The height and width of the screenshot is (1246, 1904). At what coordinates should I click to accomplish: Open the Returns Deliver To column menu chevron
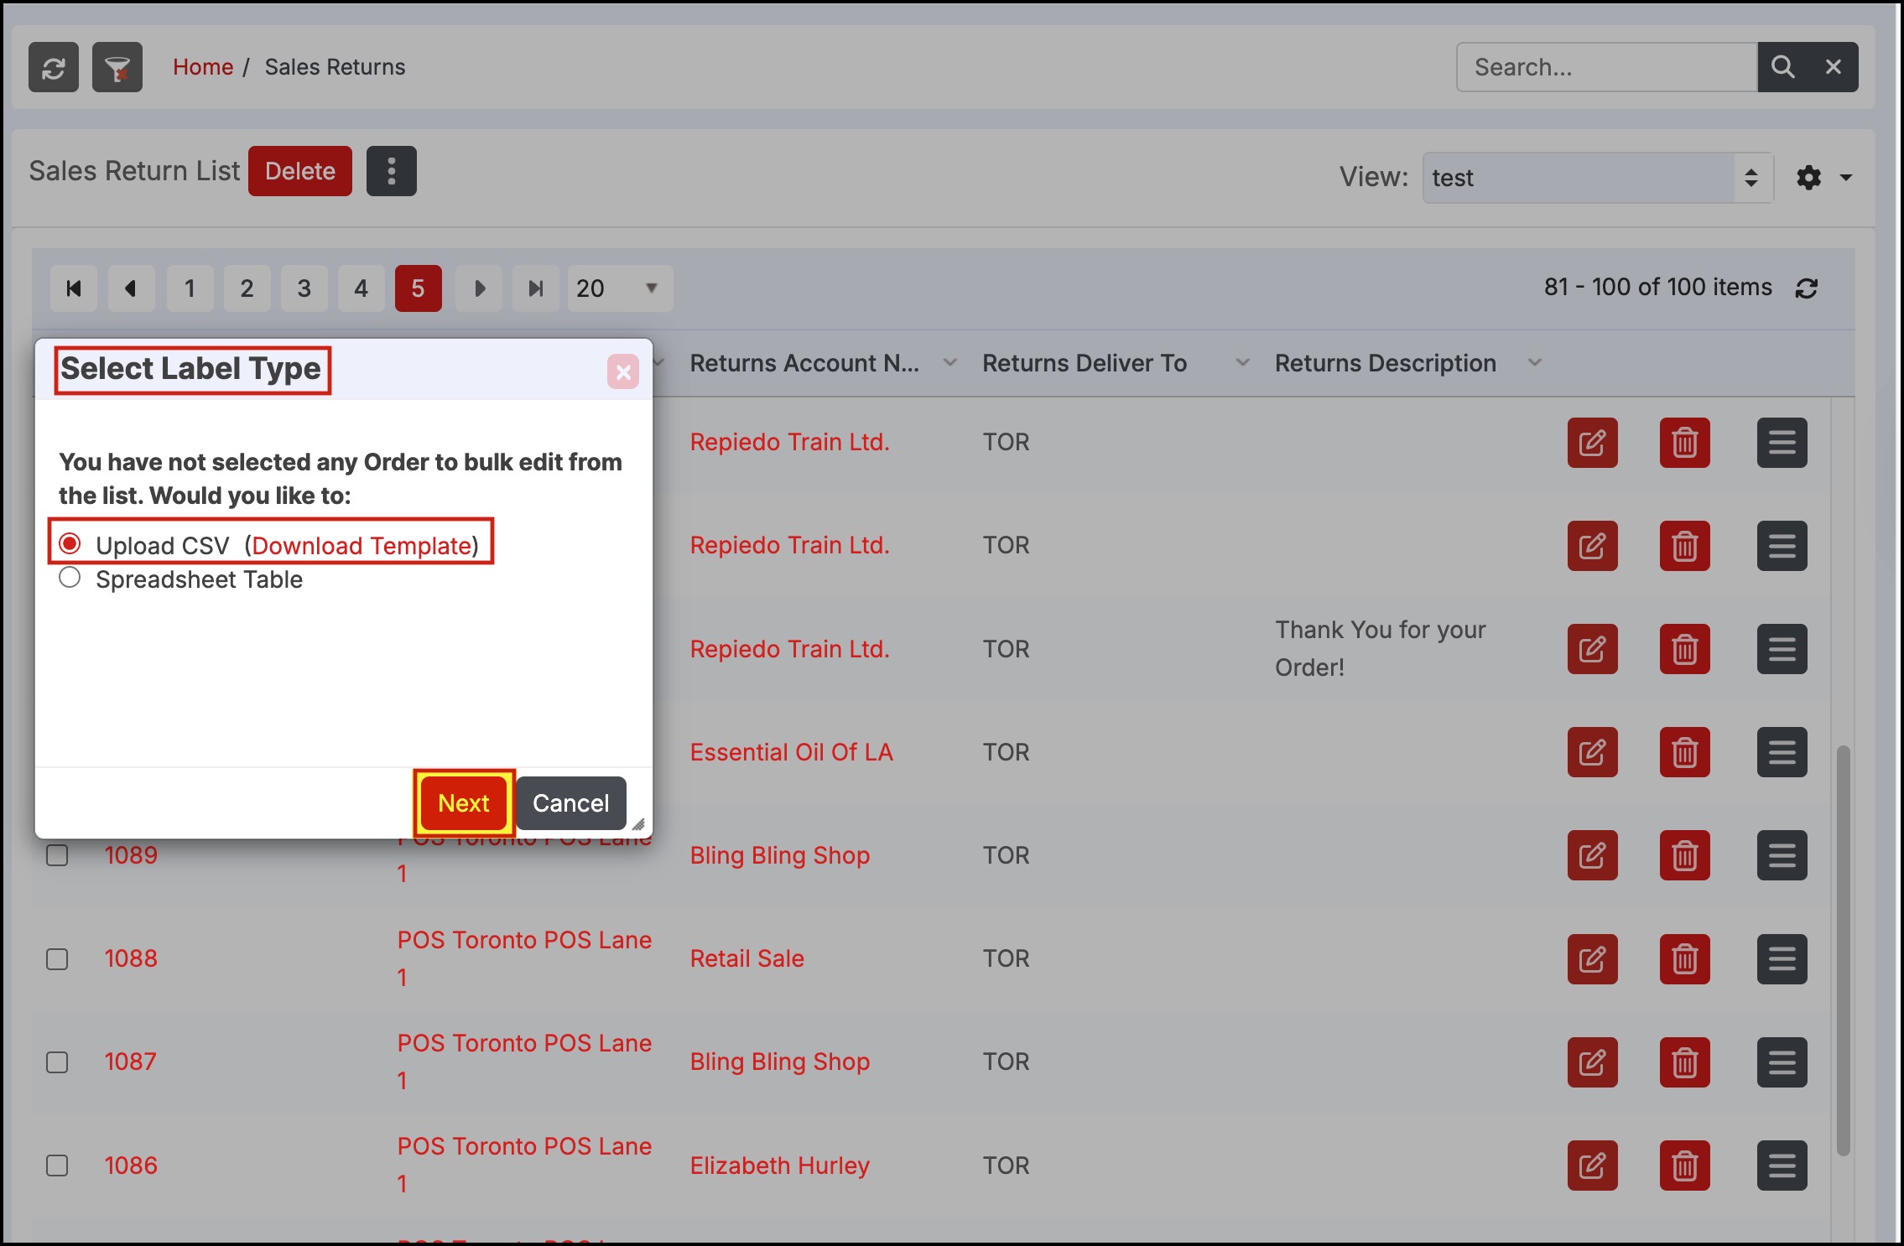tap(1242, 363)
